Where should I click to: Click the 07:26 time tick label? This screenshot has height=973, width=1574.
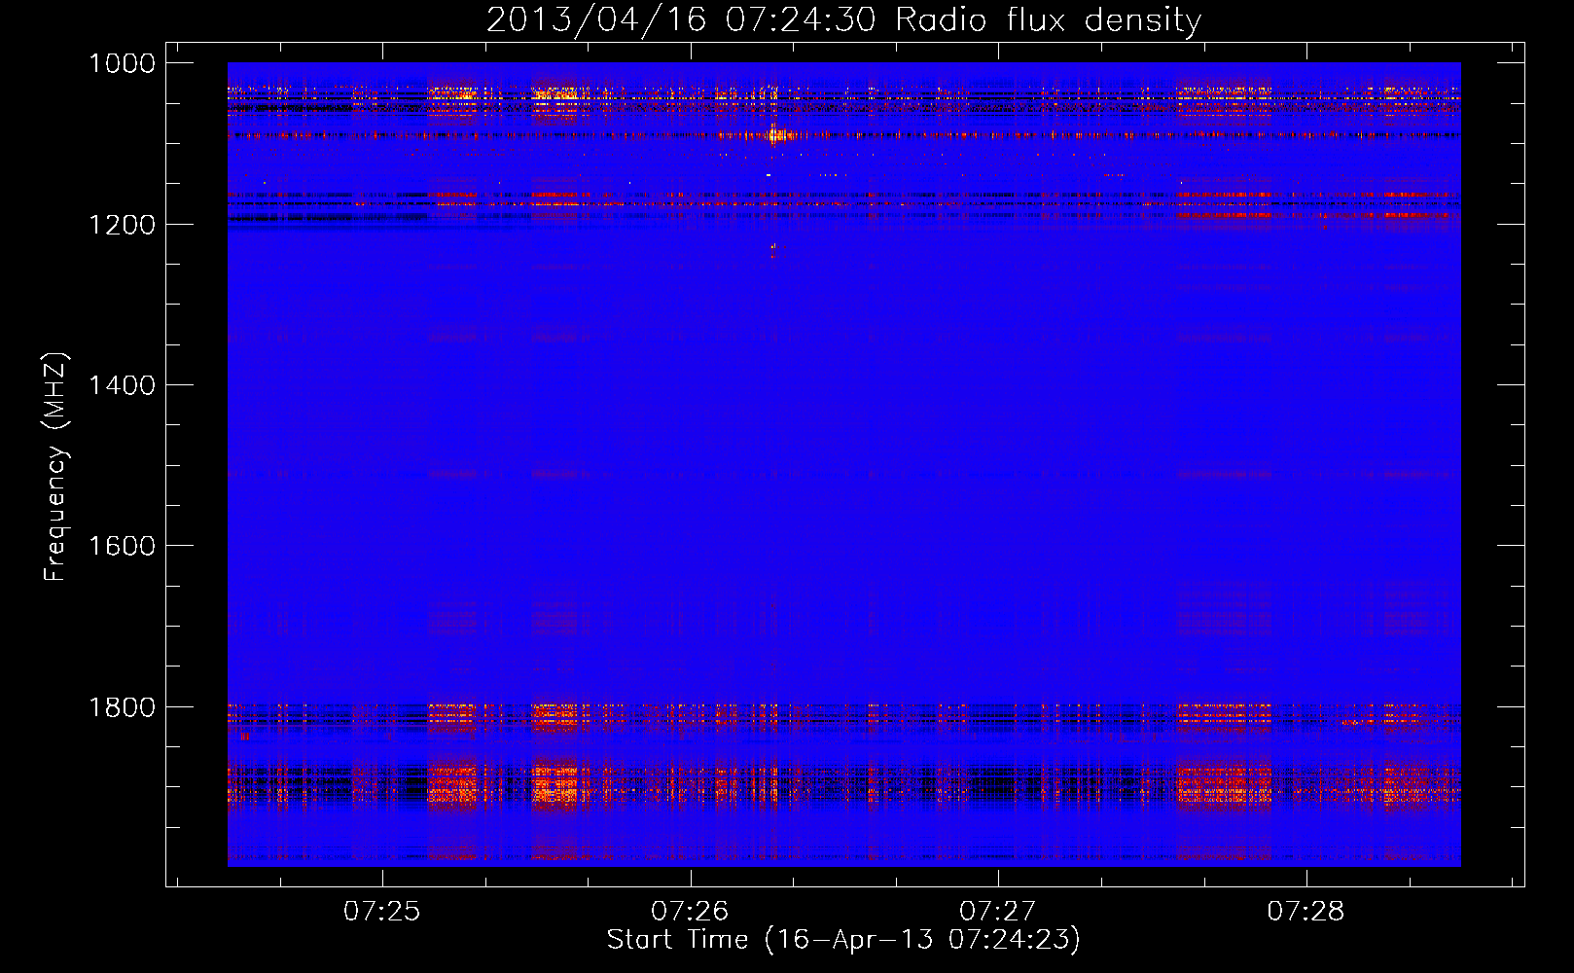click(690, 911)
